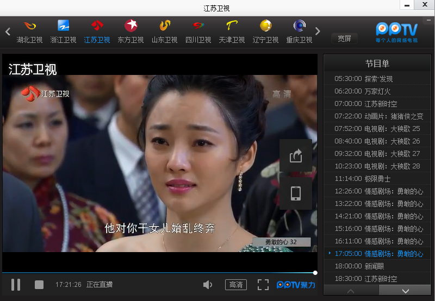
Task: Click the 节目单 panel header
Action: (377, 64)
